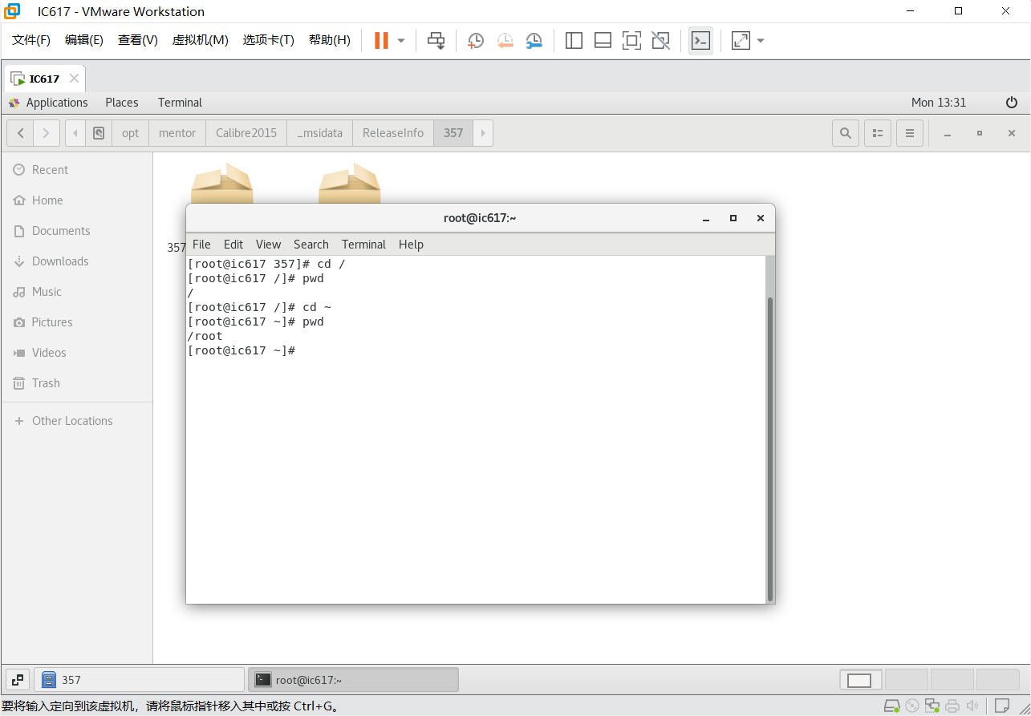Open Pictures in the sidebar
This screenshot has height=716, width=1031.
pyautogui.click(x=76, y=322)
